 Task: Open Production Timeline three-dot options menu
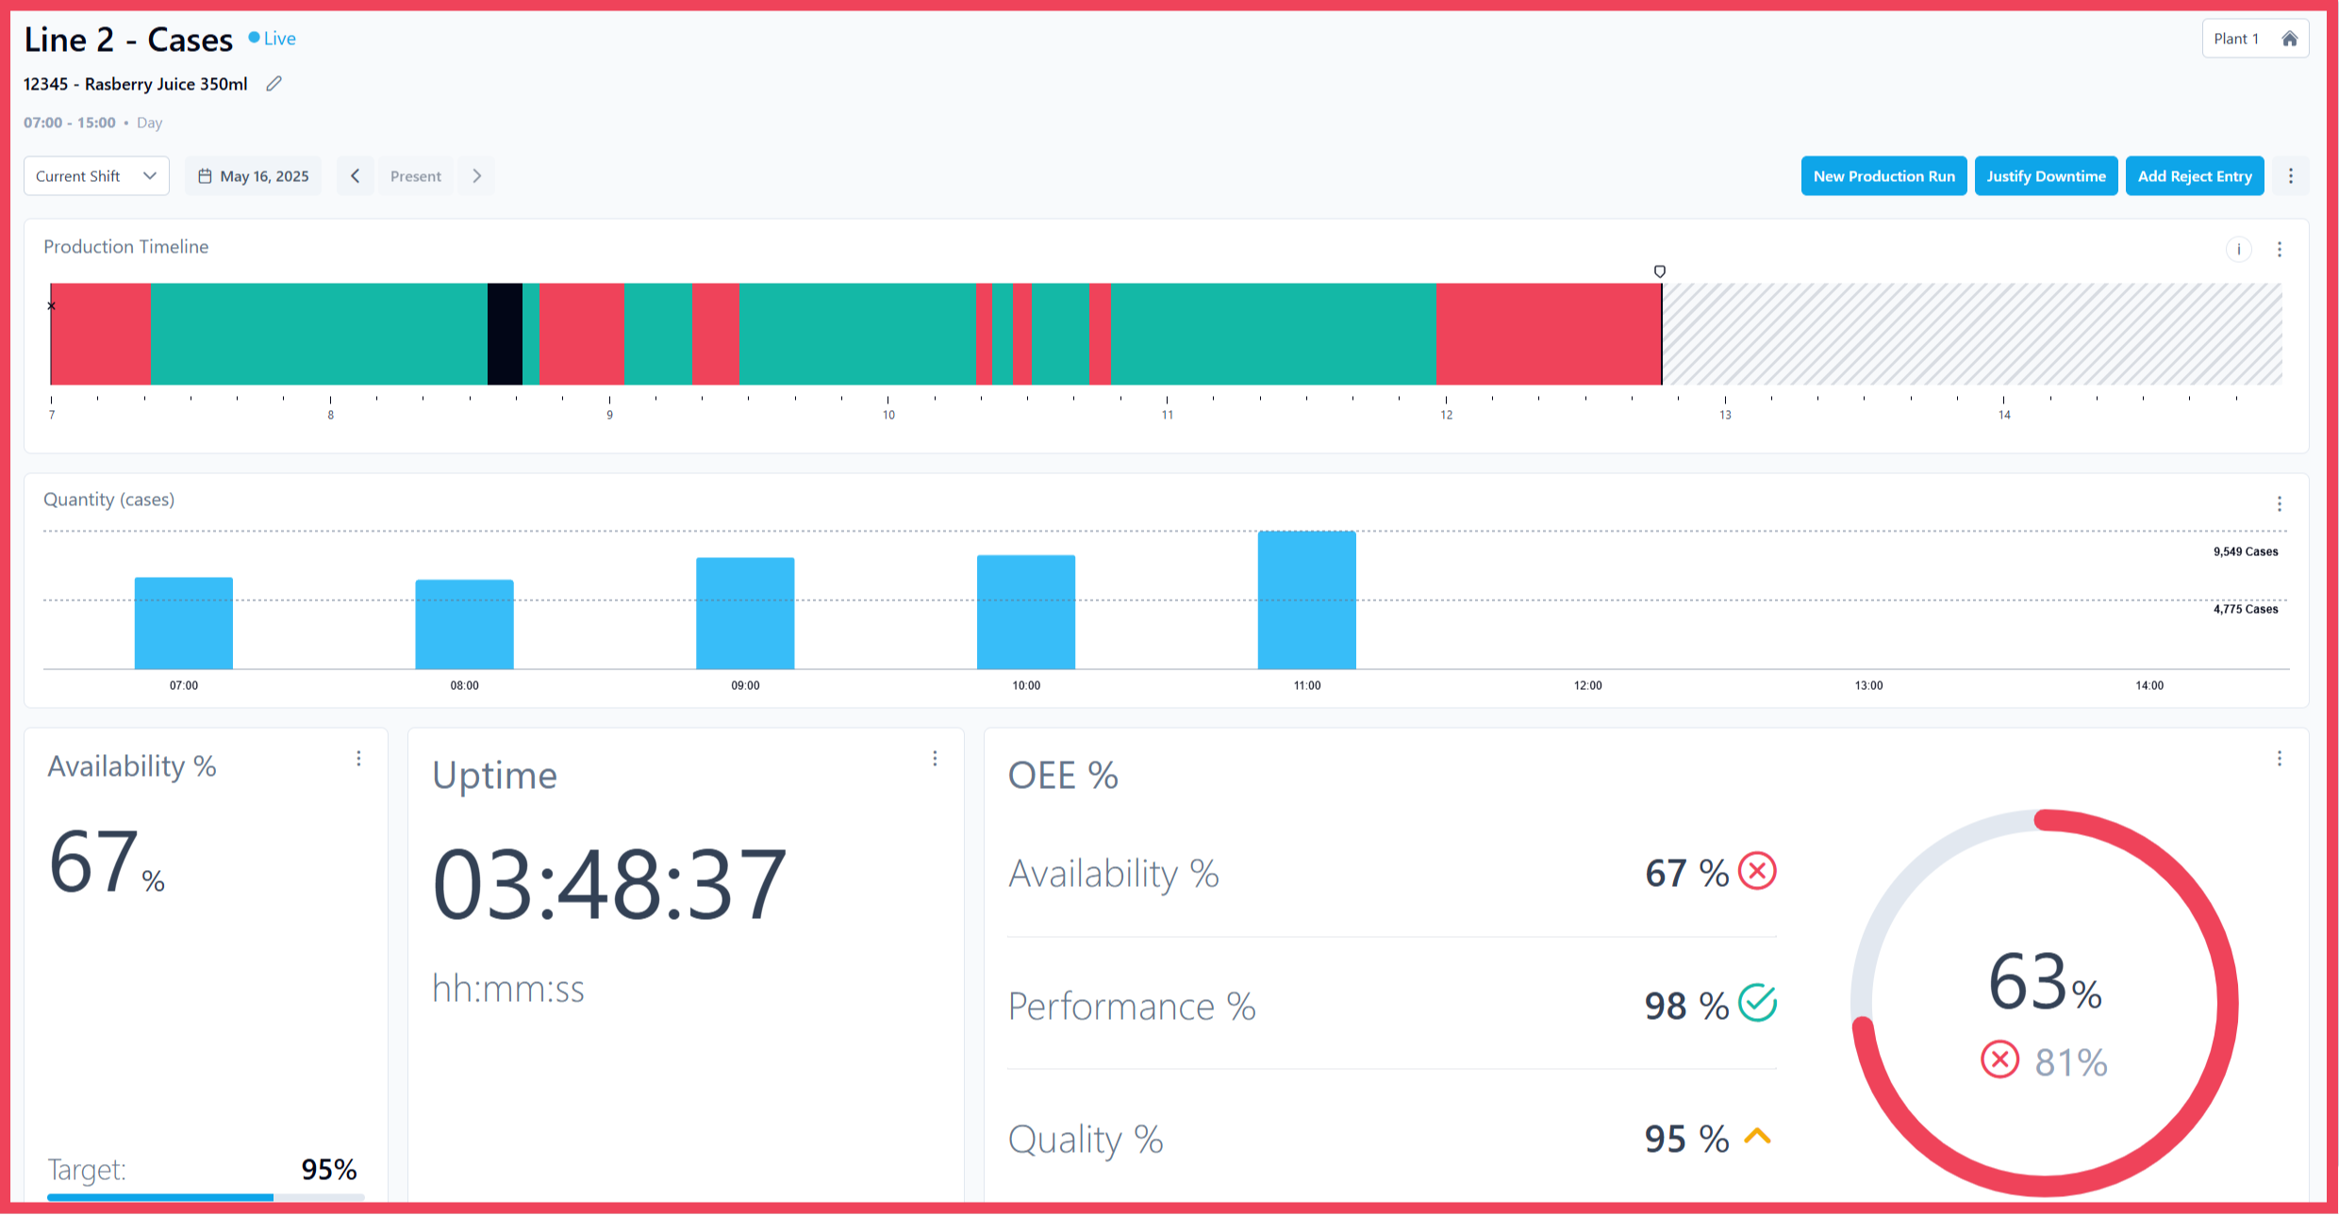click(x=2280, y=249)
